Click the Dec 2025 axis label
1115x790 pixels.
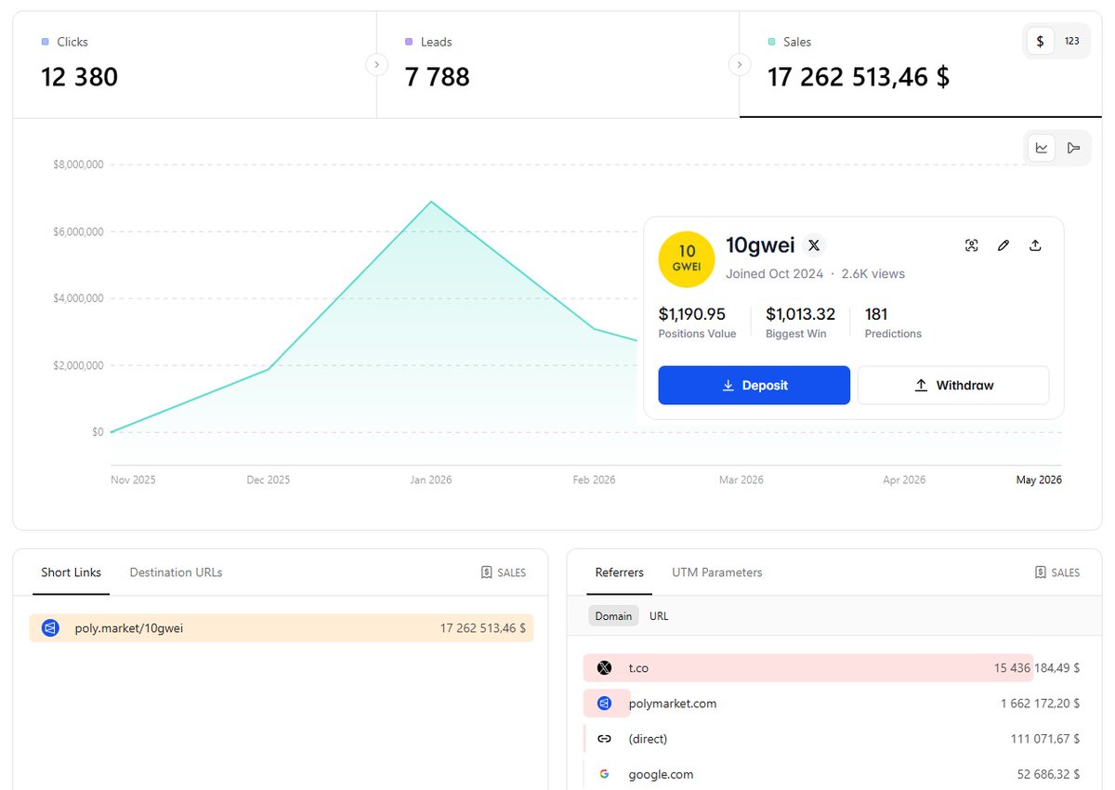point(269,481)
